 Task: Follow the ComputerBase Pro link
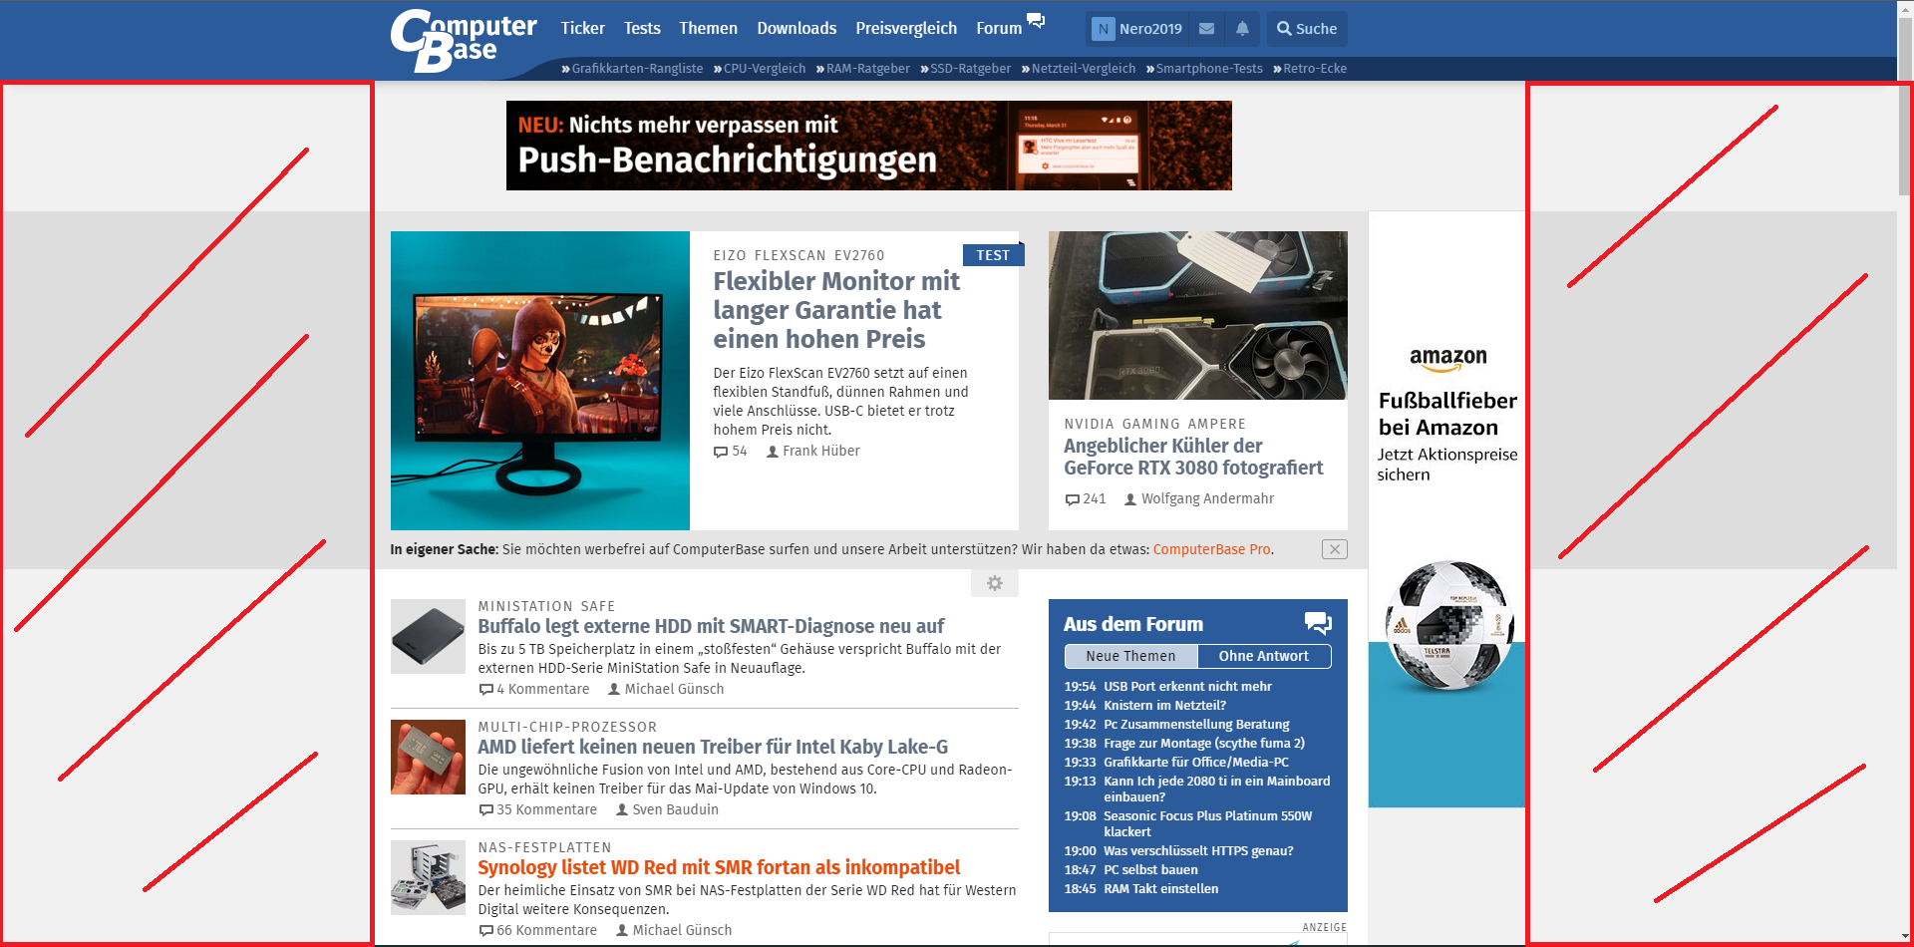1211,549
